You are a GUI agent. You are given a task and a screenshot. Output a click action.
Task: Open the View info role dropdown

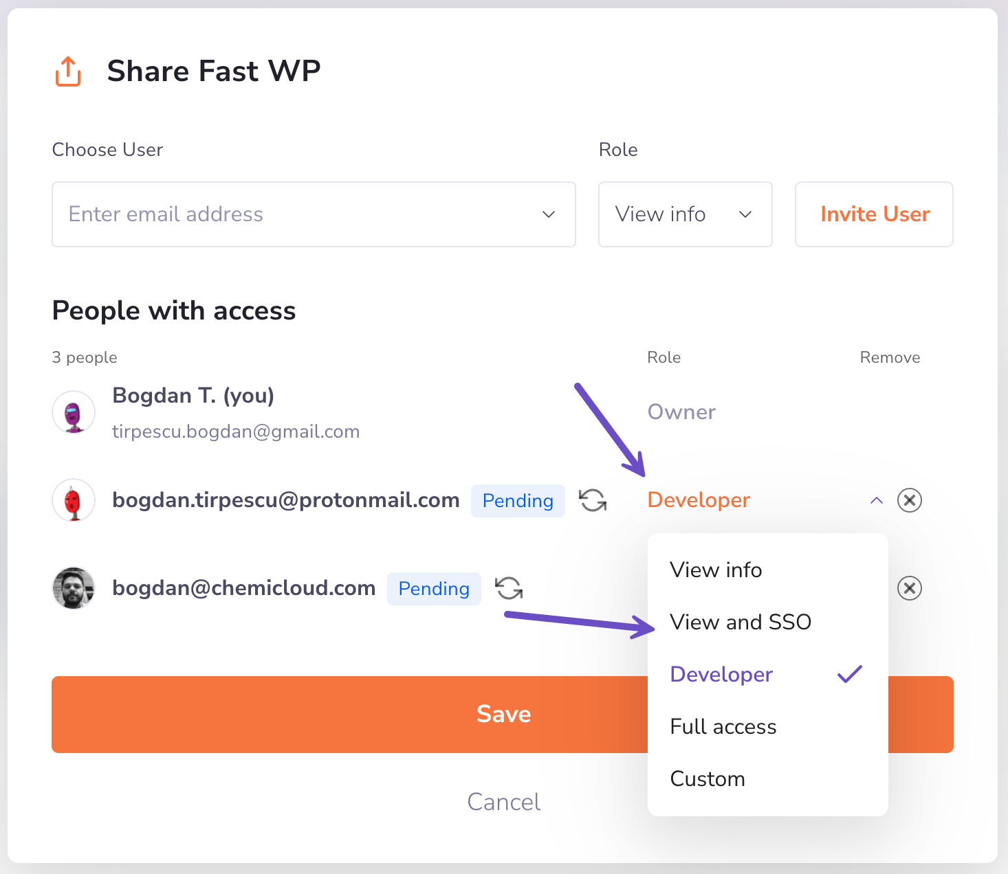coord(684,214)
